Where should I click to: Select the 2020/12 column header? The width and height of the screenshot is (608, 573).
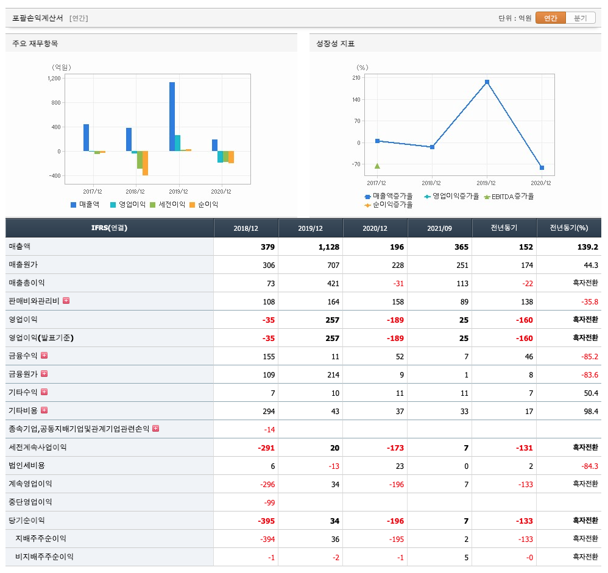pyautogui.click(x=375, y=228)
